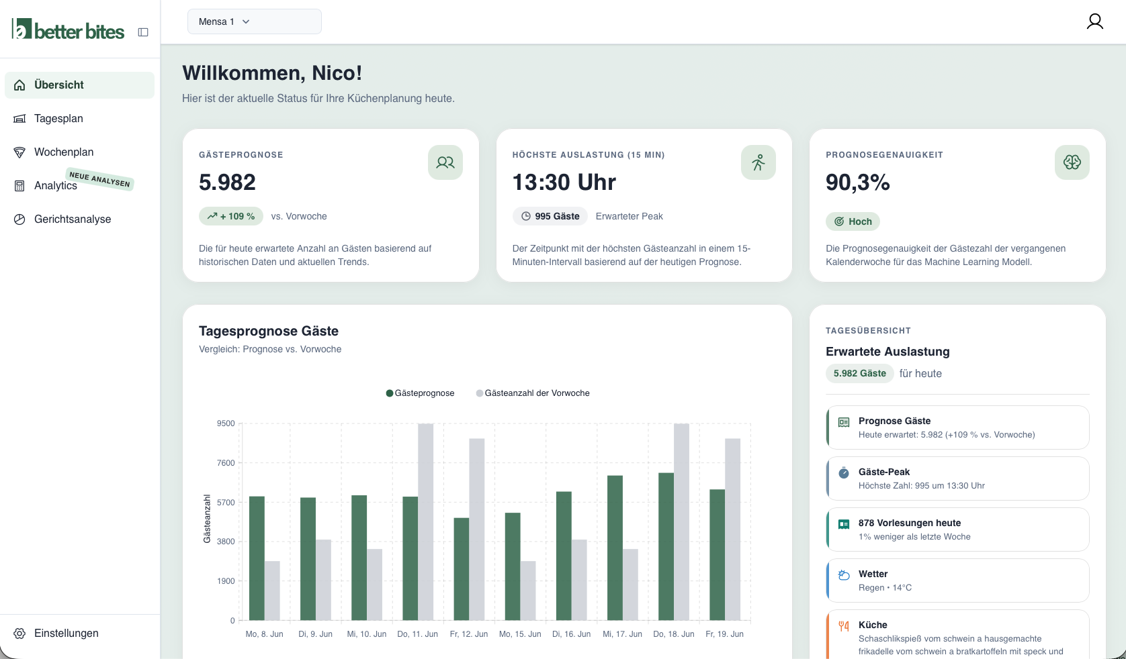This screenshot has height=659, width=1126.
Task: Open the 878 Vorlesungen heute card
Action: click(957, 529)
